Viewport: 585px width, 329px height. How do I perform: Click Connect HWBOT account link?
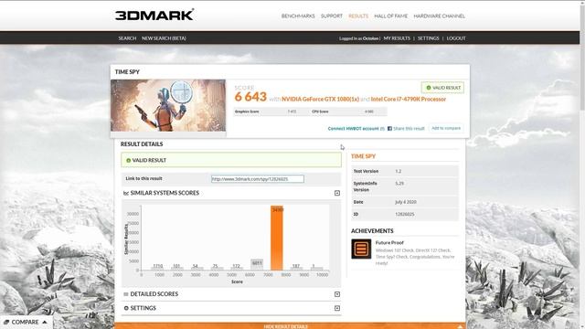point(354,128)
